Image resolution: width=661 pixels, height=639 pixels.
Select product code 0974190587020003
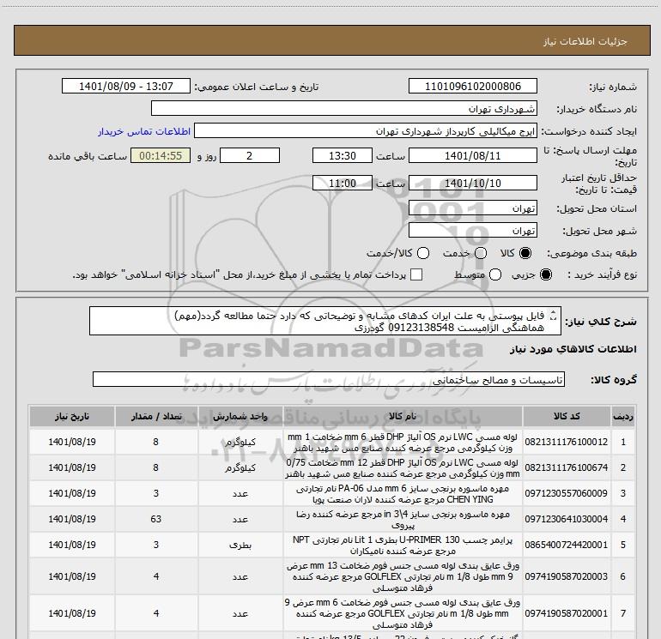(x=567, y=576)
